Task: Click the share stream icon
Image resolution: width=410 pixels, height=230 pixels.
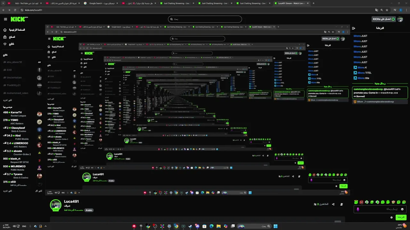Action: click(333, 204)
